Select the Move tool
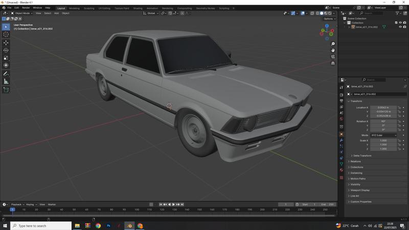The width and height of the screenshot is (409, 230). pyautogui.click(x=6, y=42)
